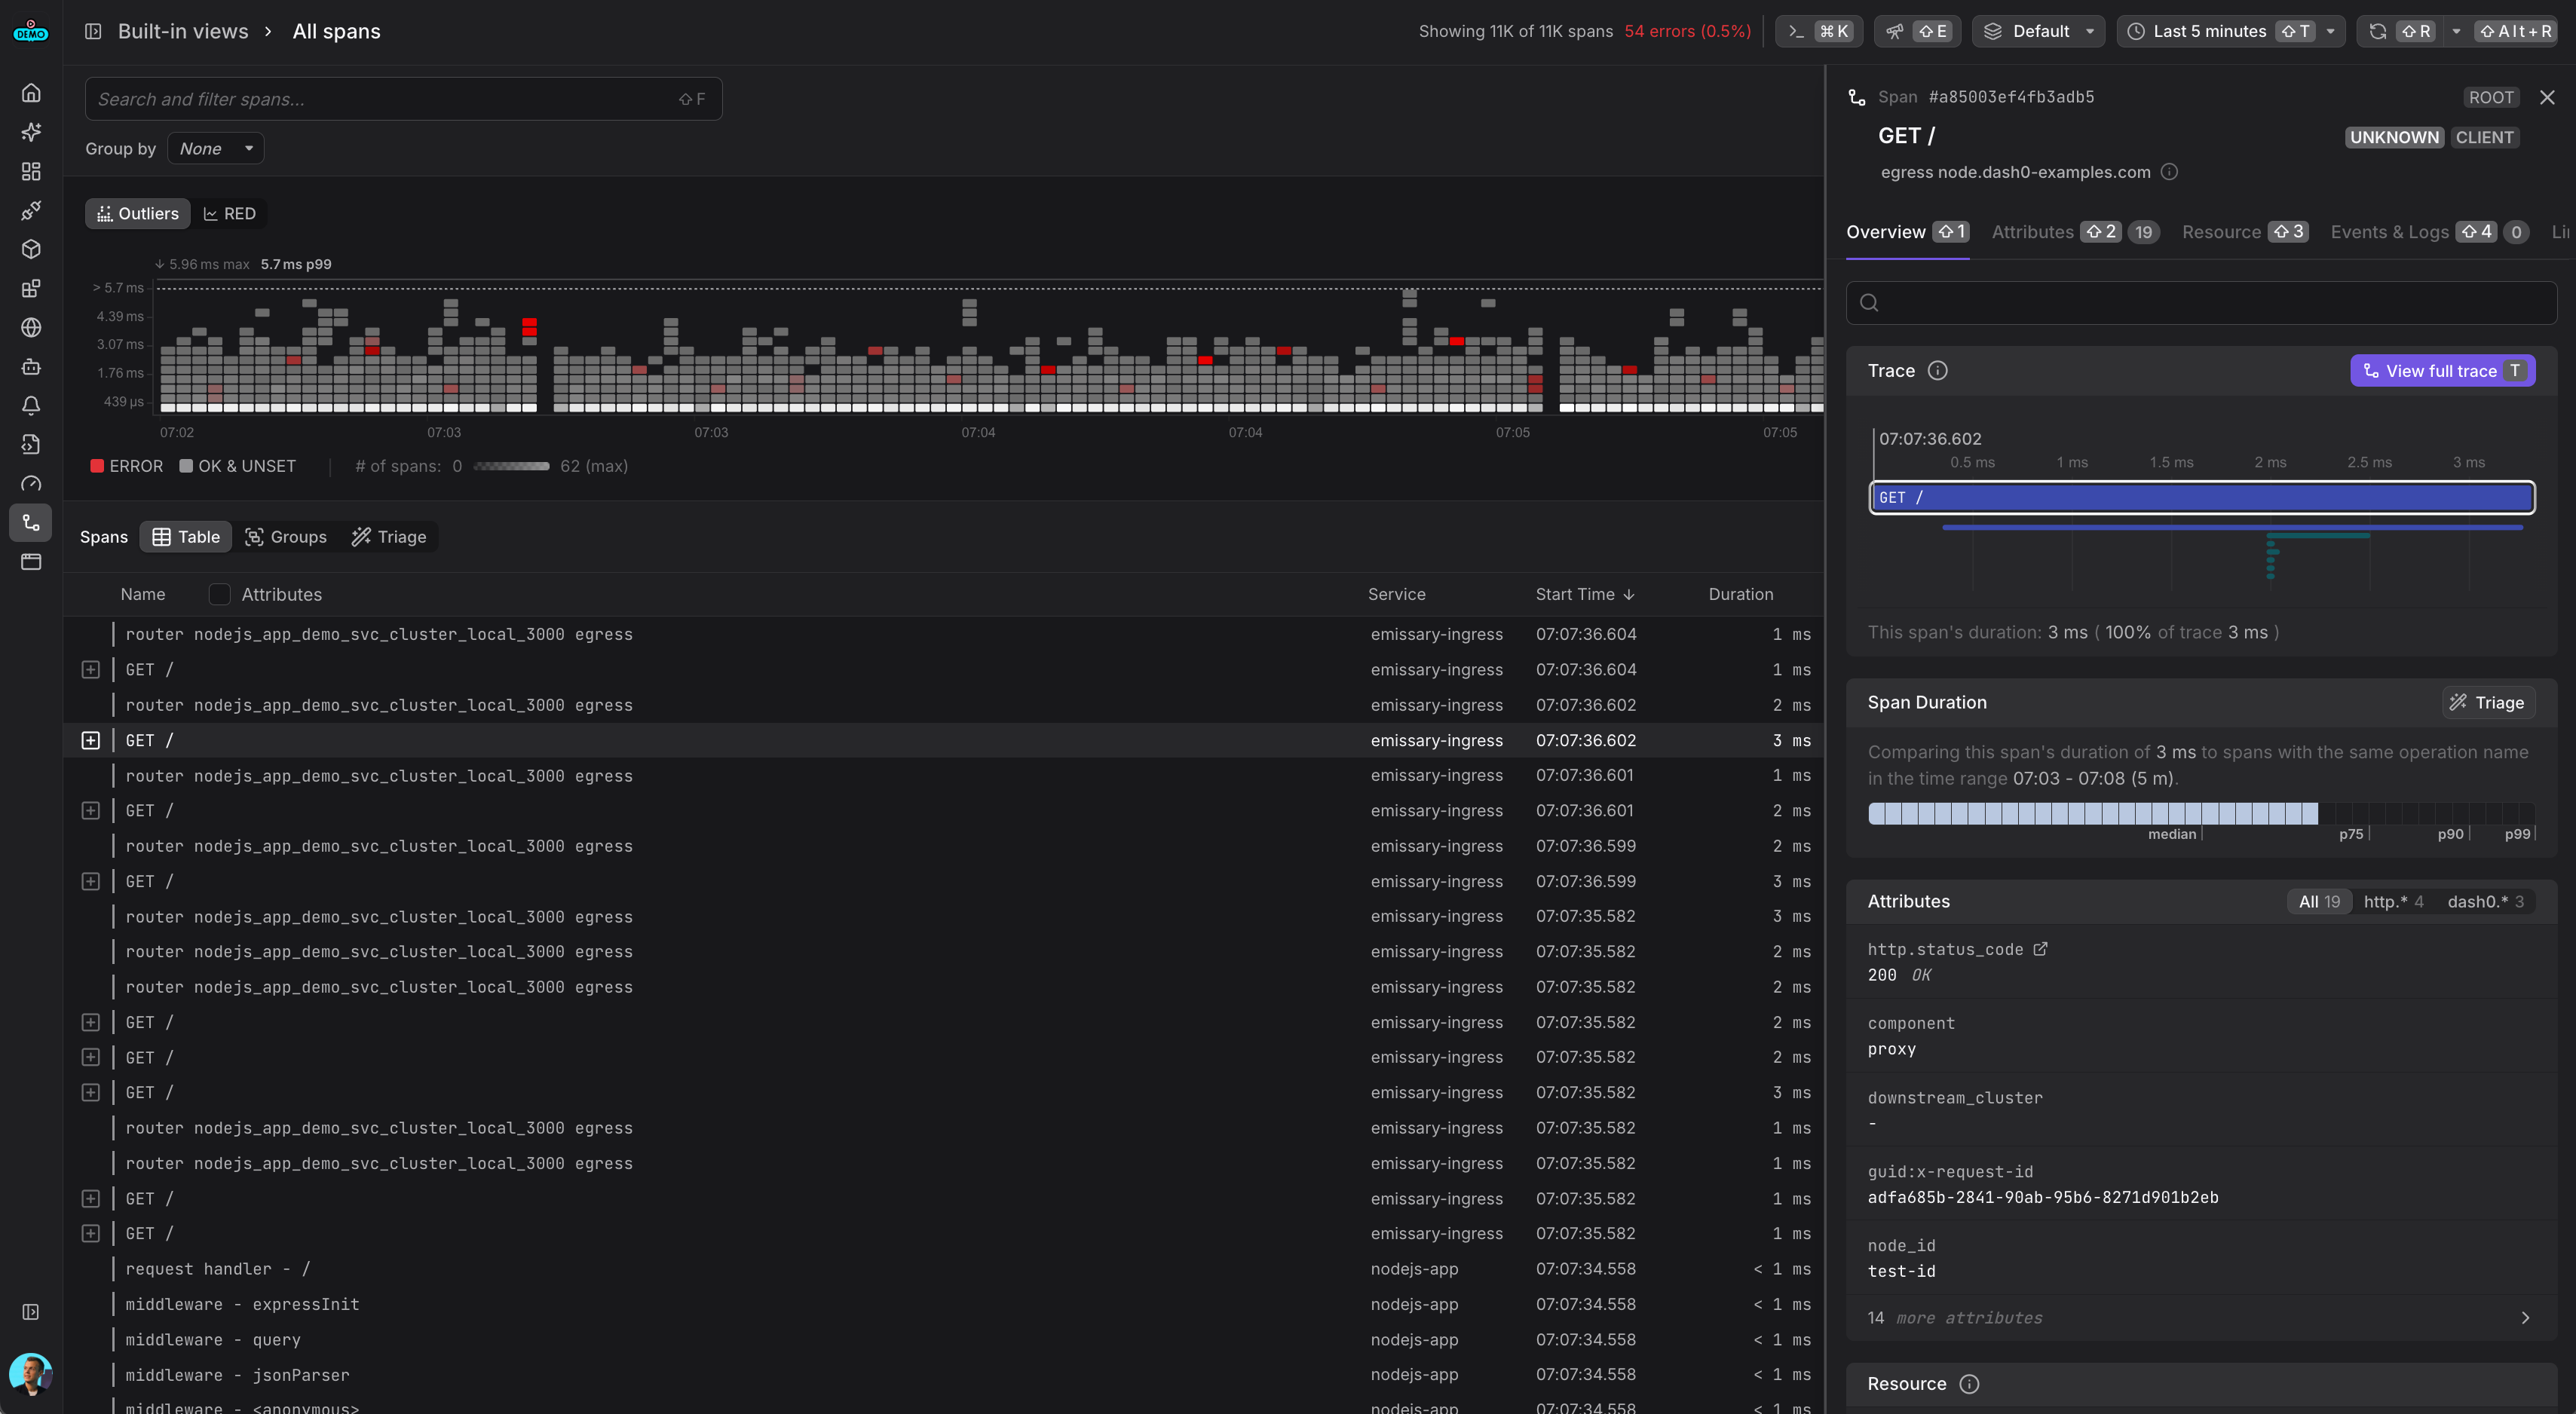Screen dimensions: 2576x1414
Task: Click the sidebar collapse icon near avatar
Action: (31, 1312)
